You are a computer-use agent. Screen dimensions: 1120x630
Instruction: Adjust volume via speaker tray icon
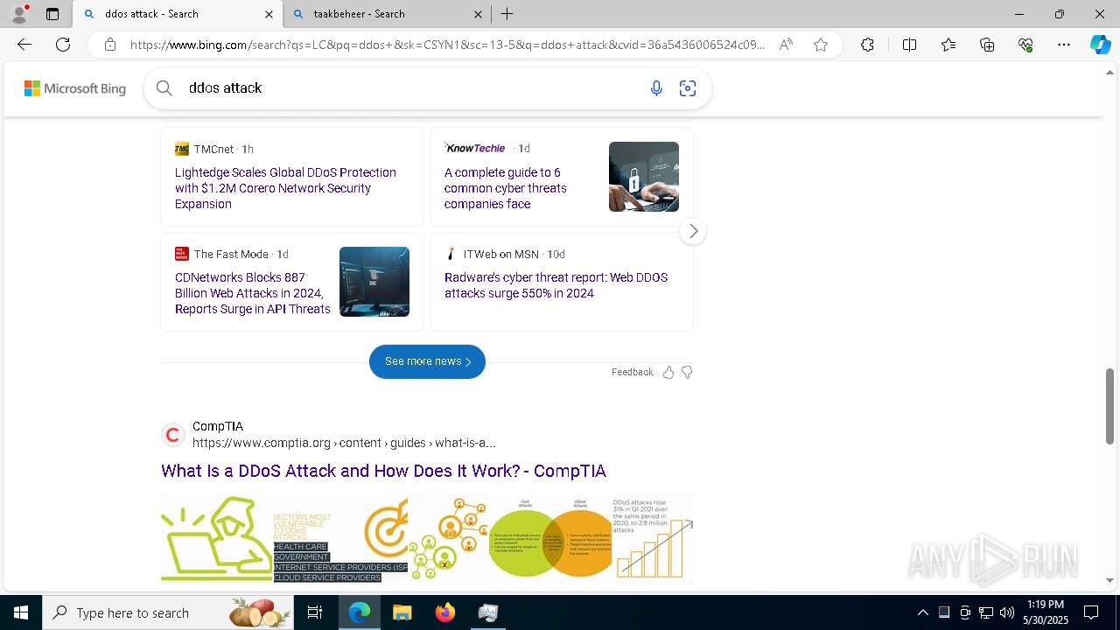(1007, 612)
